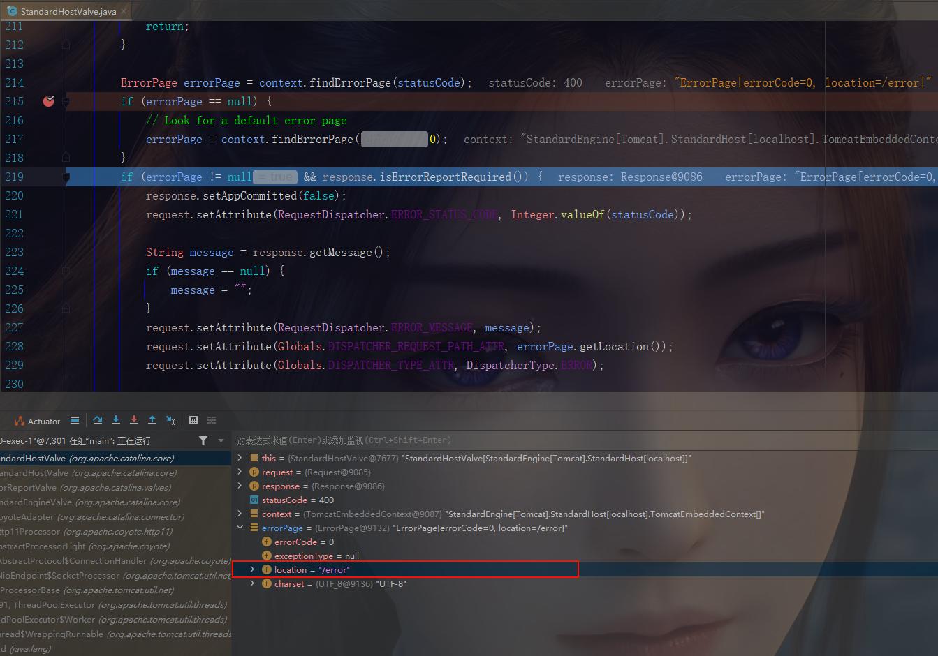This screenshot has width=938, height=656.
Task: Expand the 'location' field node
Action: (252, 569)
